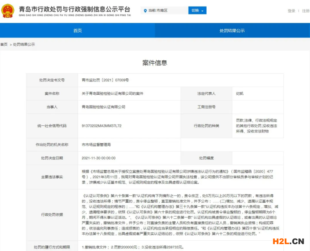Screen dimensions: 310x251
Task: Click the H2L.CN watermark logo
Action: coord(286,241)
